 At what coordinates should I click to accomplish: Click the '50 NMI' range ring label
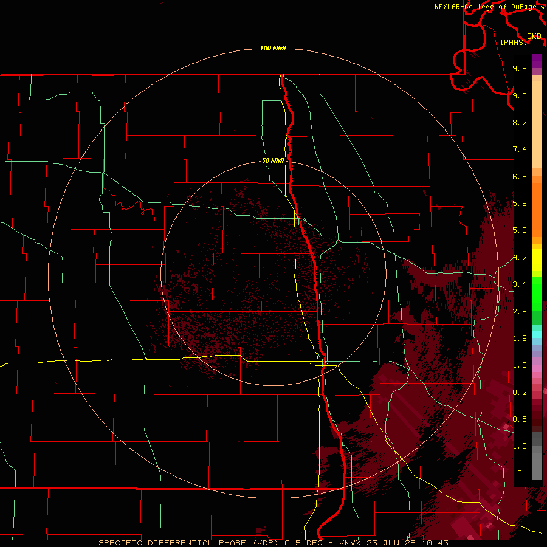pyautogui.click(x=273, y=160)
